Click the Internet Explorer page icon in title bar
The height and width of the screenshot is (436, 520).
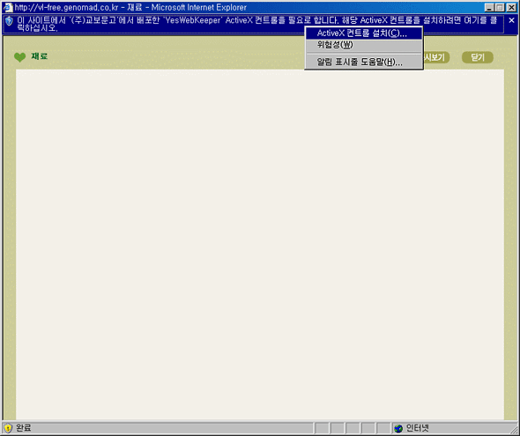coord(8,7)
